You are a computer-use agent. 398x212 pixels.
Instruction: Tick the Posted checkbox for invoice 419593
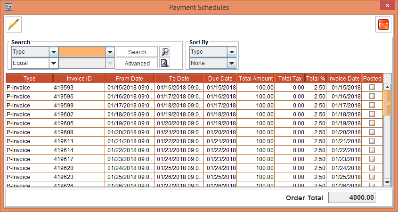click(372, 87)
